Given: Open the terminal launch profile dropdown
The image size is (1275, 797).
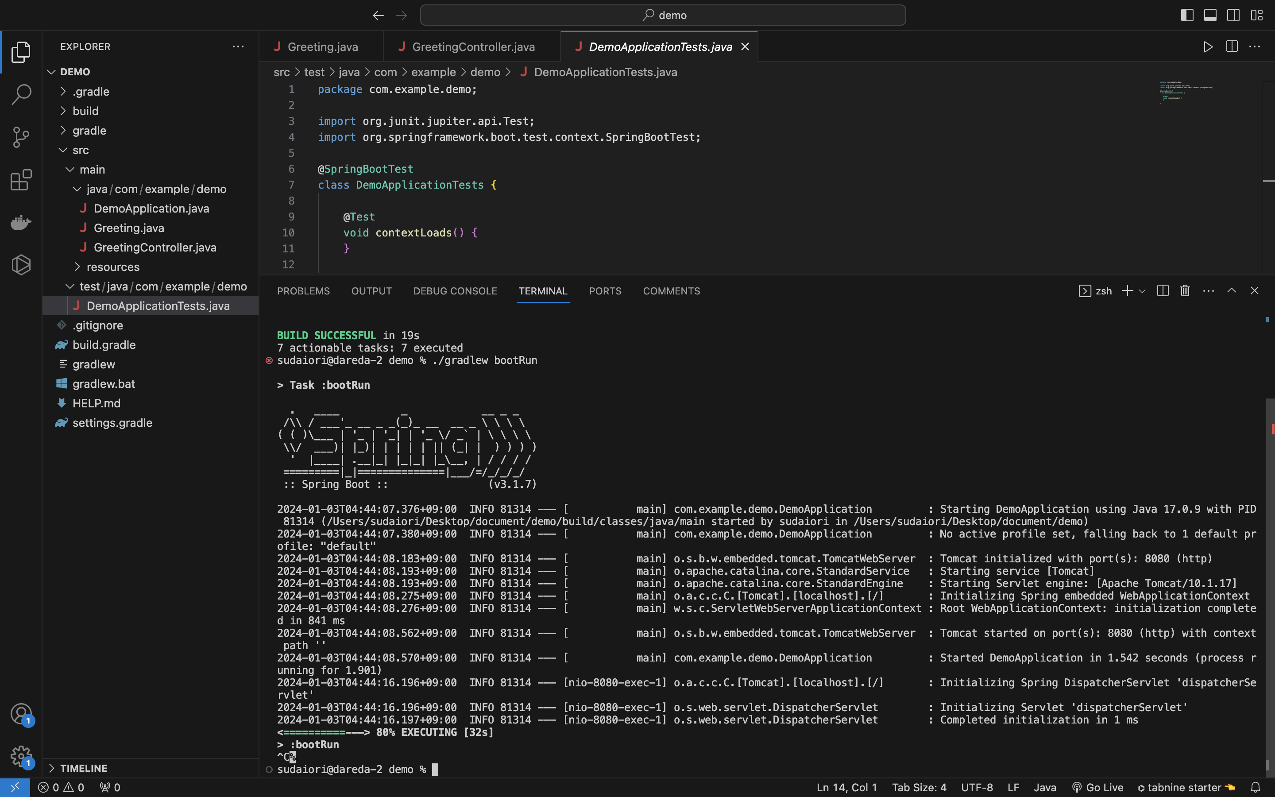Looking at the screenshot, I should 1141,290.
